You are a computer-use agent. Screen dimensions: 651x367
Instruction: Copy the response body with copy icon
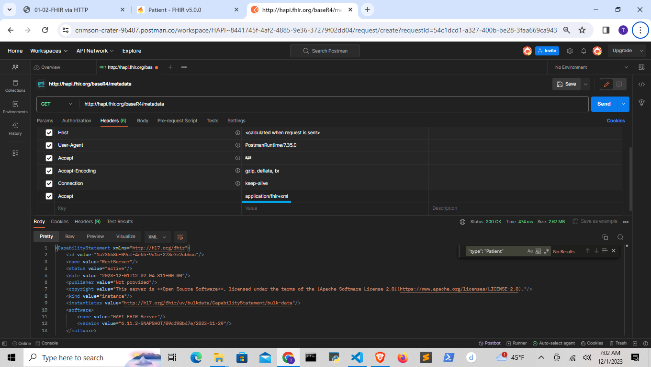click(605, 237)
